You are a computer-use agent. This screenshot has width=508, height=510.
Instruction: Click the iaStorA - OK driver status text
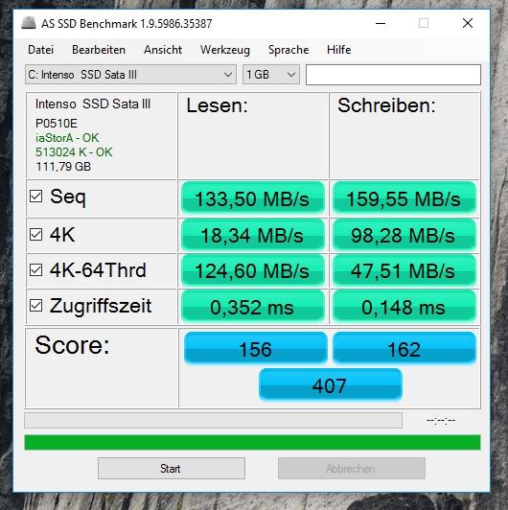point(67,138)
